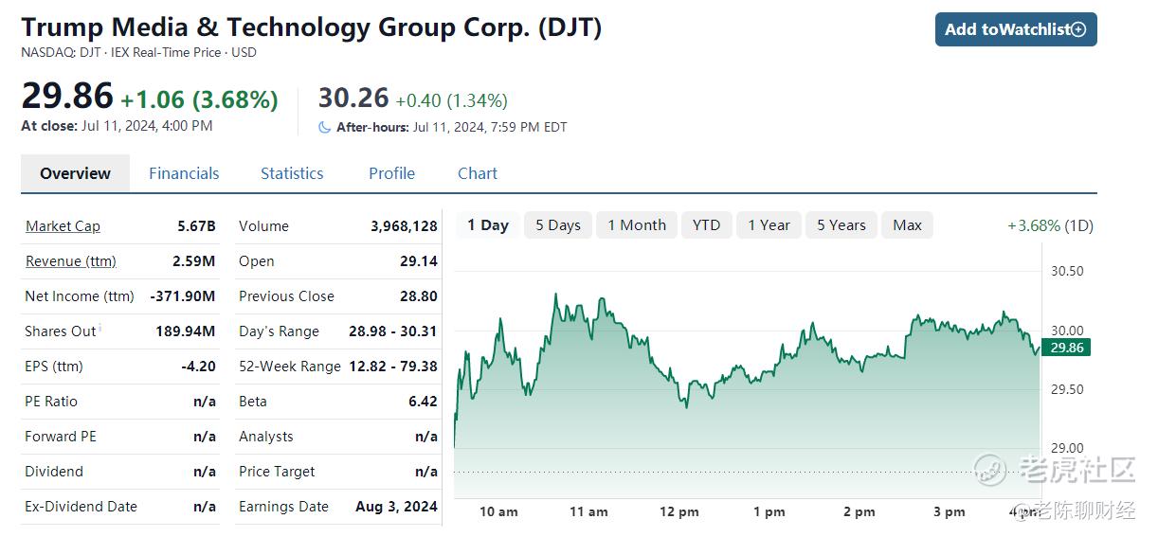Click the Shares Out info icon
The height and width of the screenshot is (537, 1158).
coord(101,327)
